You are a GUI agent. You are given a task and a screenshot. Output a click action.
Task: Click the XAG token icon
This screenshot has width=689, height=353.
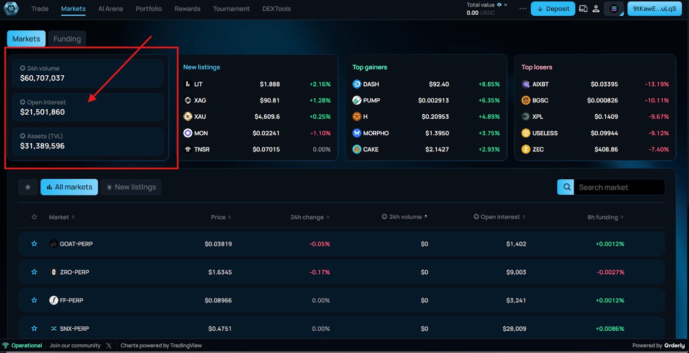coord(188,100)
